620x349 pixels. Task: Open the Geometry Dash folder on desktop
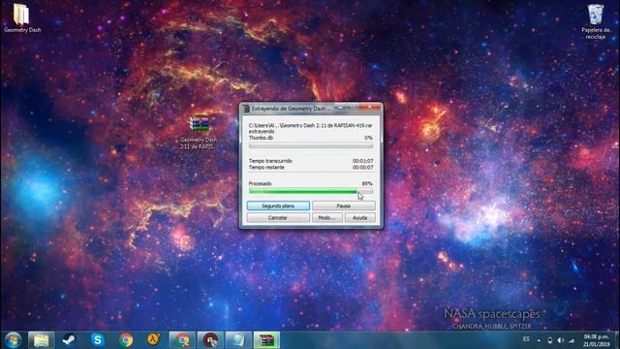click(21, 17)
